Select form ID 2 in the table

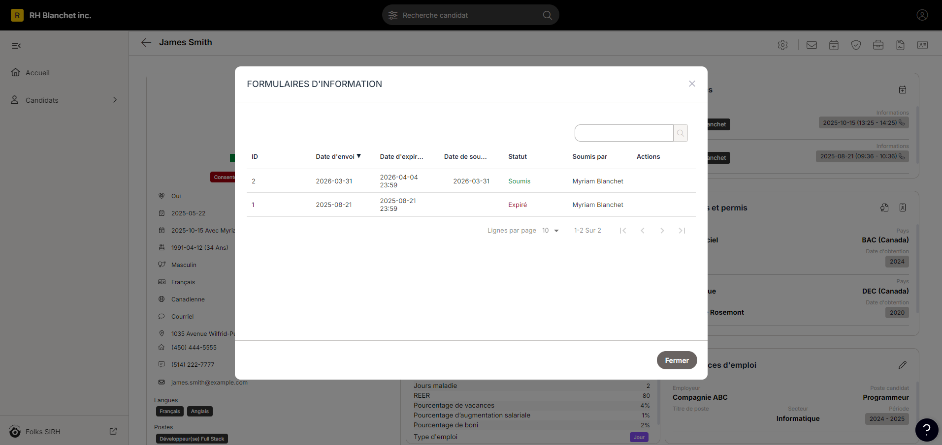pyautogui.click(x=254, y=181)
